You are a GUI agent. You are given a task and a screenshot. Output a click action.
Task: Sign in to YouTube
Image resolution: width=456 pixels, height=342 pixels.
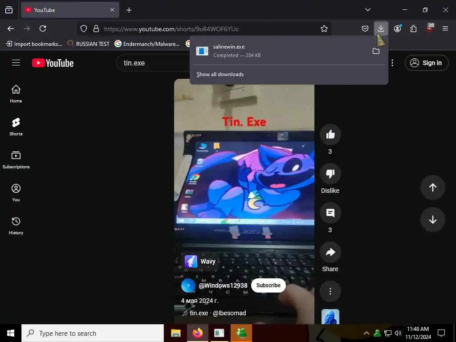pyautogui.click(x=427, y=63)
